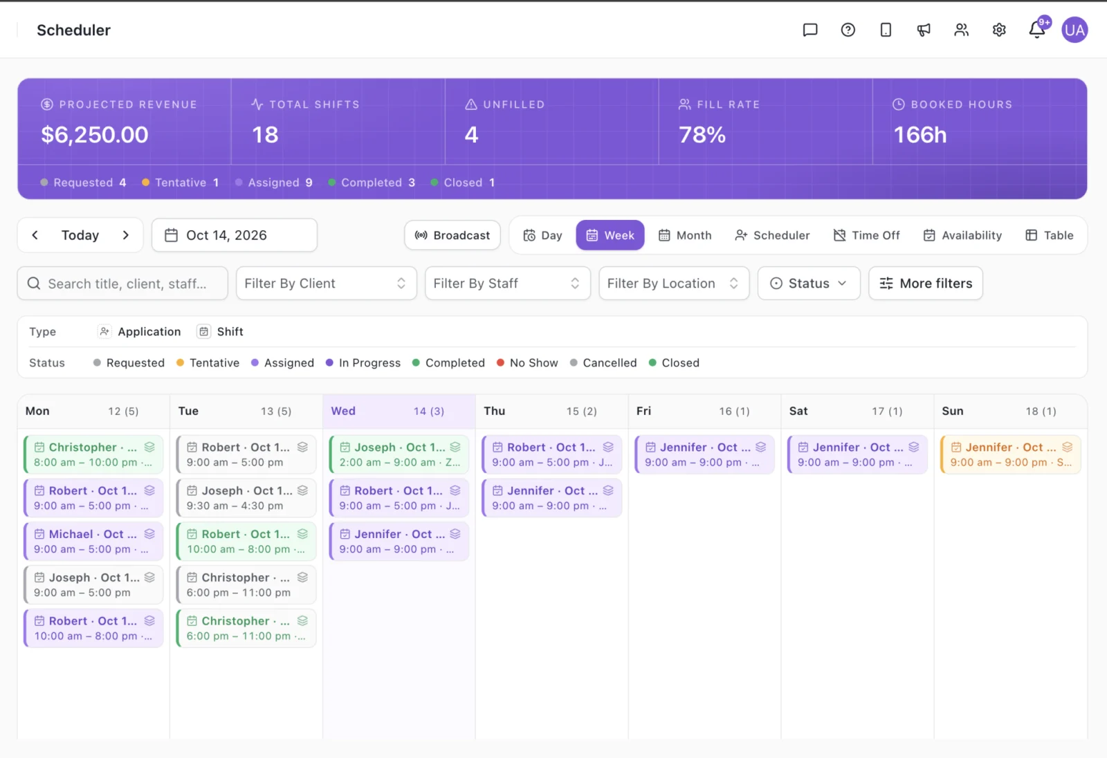Viewport: 1107px width, 758px height.
Task: Click layers icon on Sunday Jennifer shift
Action: point(1067,447)
